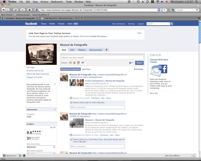Image resolution: width=201 pixels, height=161 pixels.
Task: Open Chat (Offline) in the bottom bar
Action: click(x=173, y=156)
